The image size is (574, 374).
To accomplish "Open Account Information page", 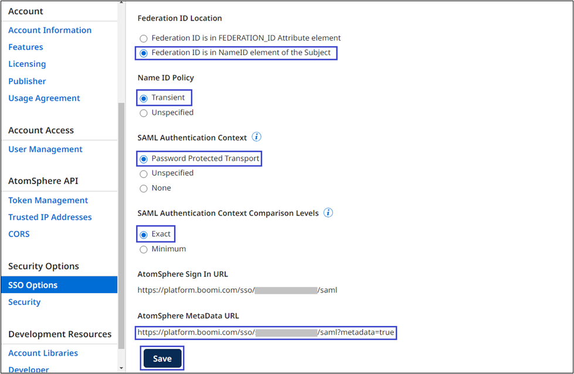I will (50, 30).
